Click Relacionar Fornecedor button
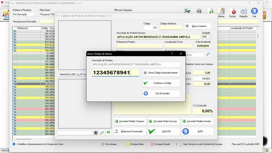 130,132
